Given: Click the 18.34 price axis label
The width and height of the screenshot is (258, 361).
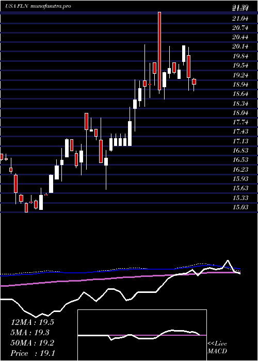Looking at the screenshot, I should point(240,103).
